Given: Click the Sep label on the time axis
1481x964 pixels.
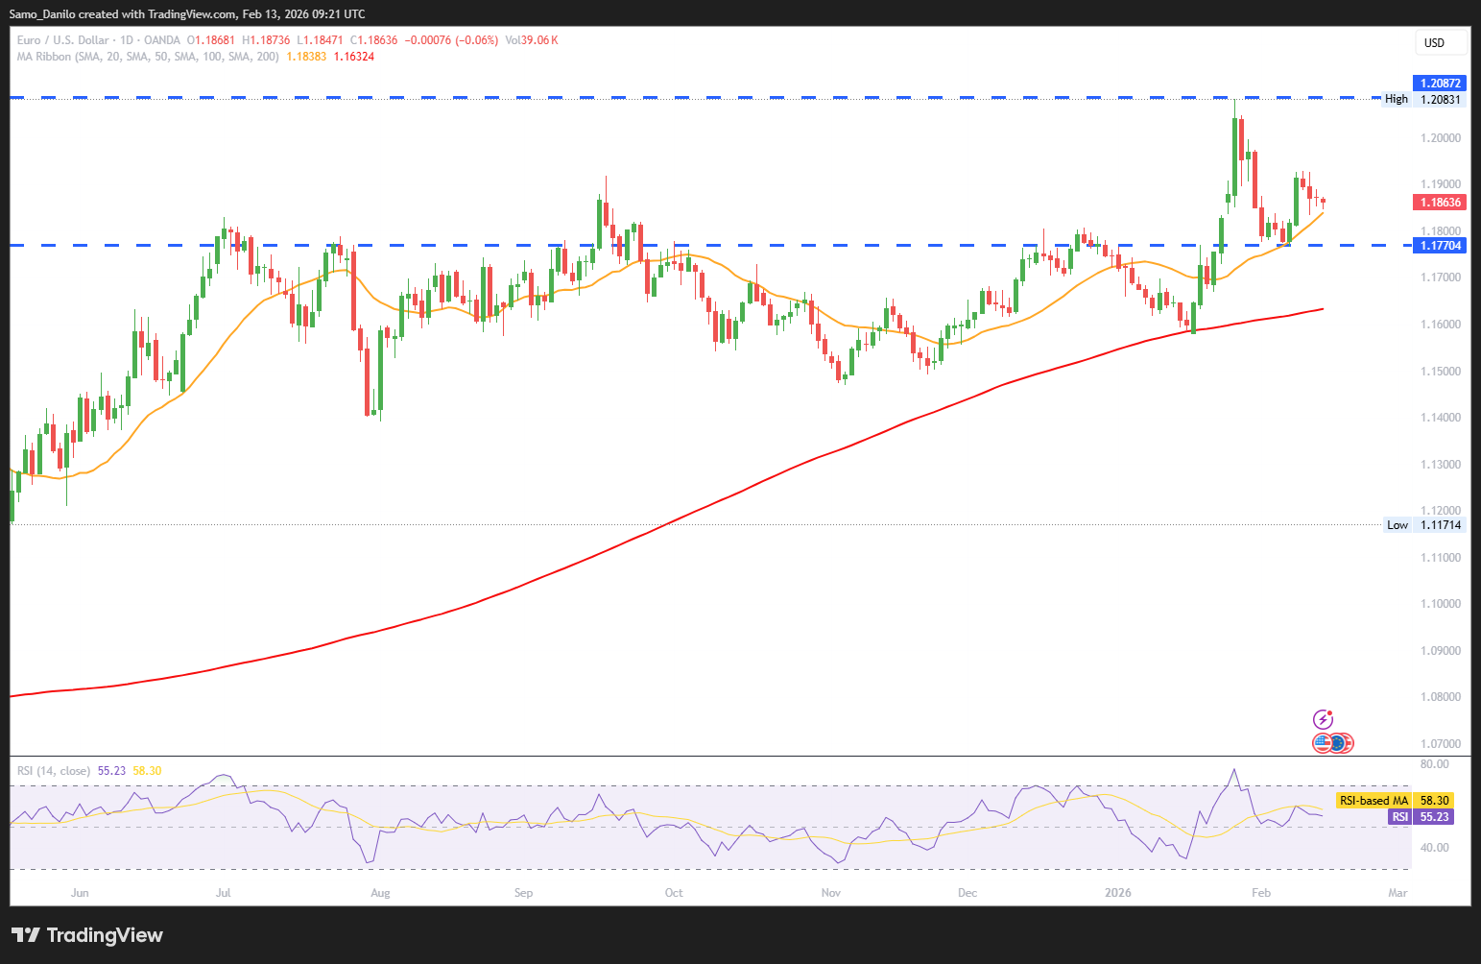Looking at the screenshot, I should [523, 893].
